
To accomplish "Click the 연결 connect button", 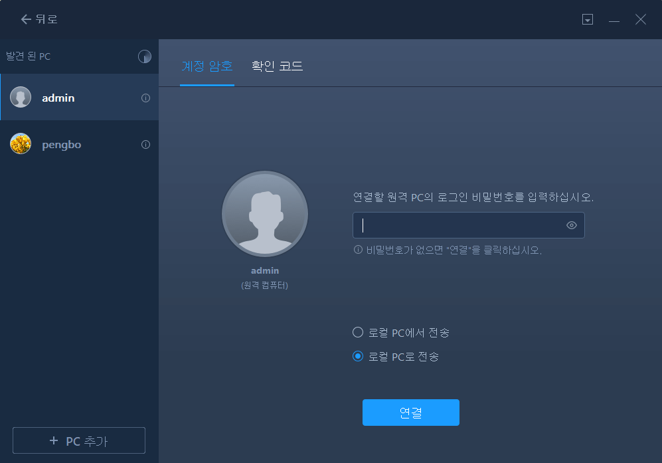I will 411,413.
